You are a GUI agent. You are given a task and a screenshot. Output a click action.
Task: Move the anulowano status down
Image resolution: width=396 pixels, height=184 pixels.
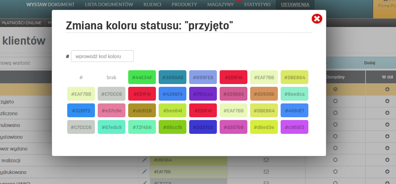(387, 125)
